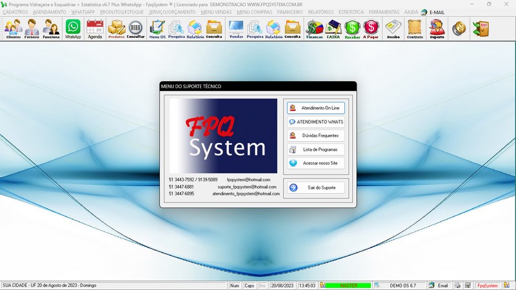Click the gold coin toolbar icon
Viewport: 516px width, 290px height.
pyautogui.click(x=459, y=29)
